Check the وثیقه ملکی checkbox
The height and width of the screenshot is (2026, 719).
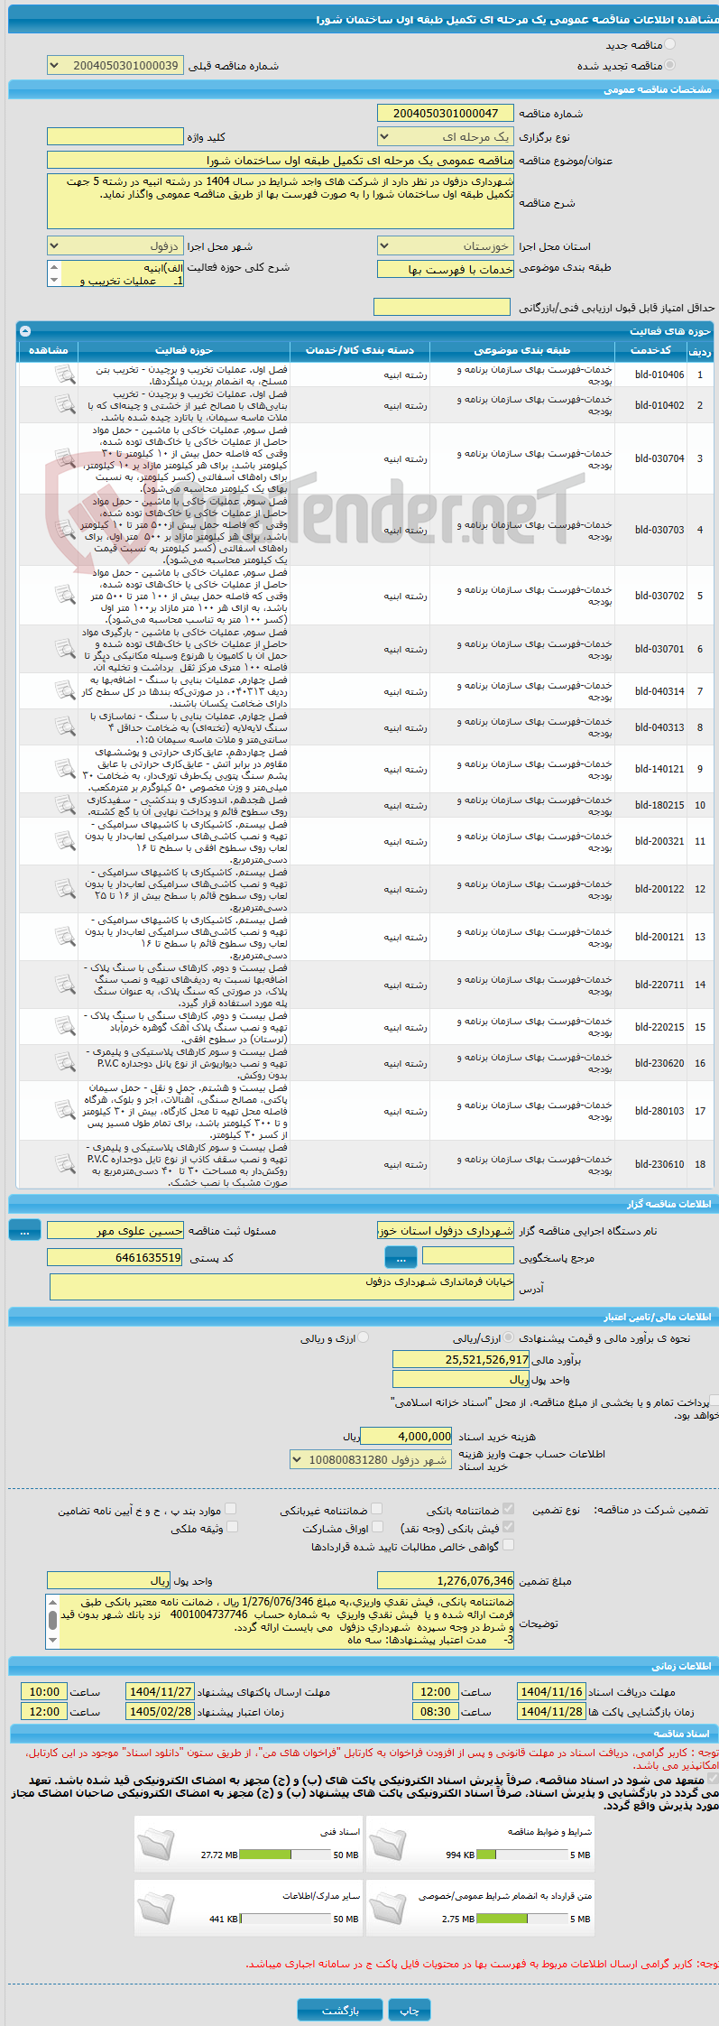[232, 1527]
